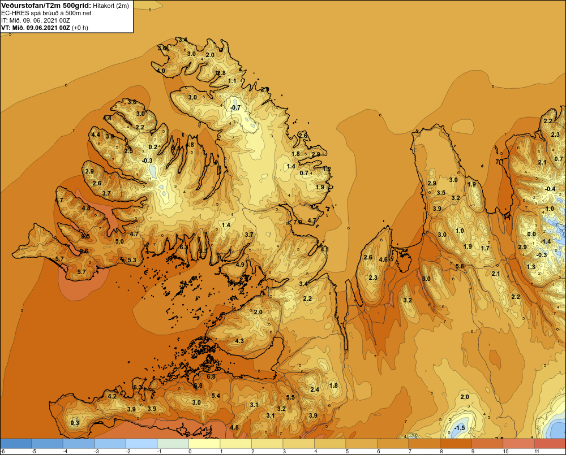566x455 pixels.
Task: Click the temperature value "4.6"
Action: coord(383,259)
